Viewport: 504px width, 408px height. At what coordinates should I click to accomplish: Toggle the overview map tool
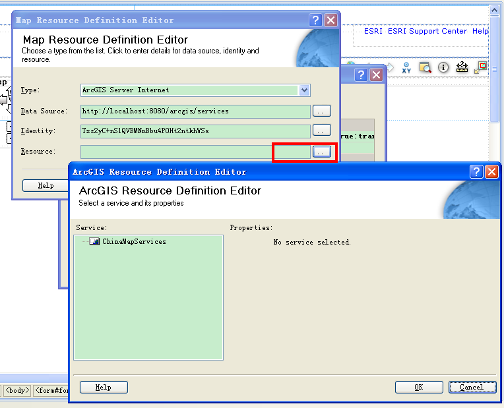(481, 67)
